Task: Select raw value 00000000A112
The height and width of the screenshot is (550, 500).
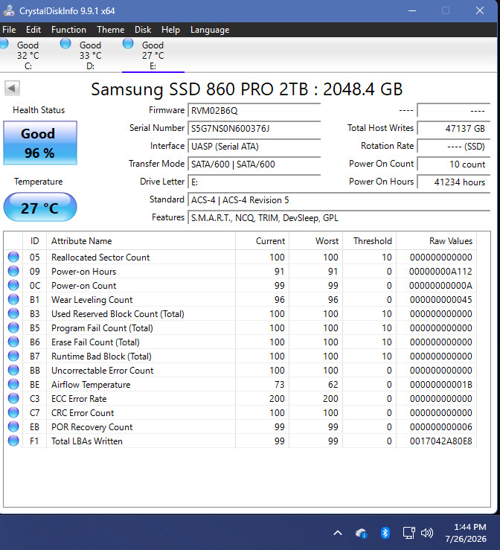Action: [x=440, y=272]
